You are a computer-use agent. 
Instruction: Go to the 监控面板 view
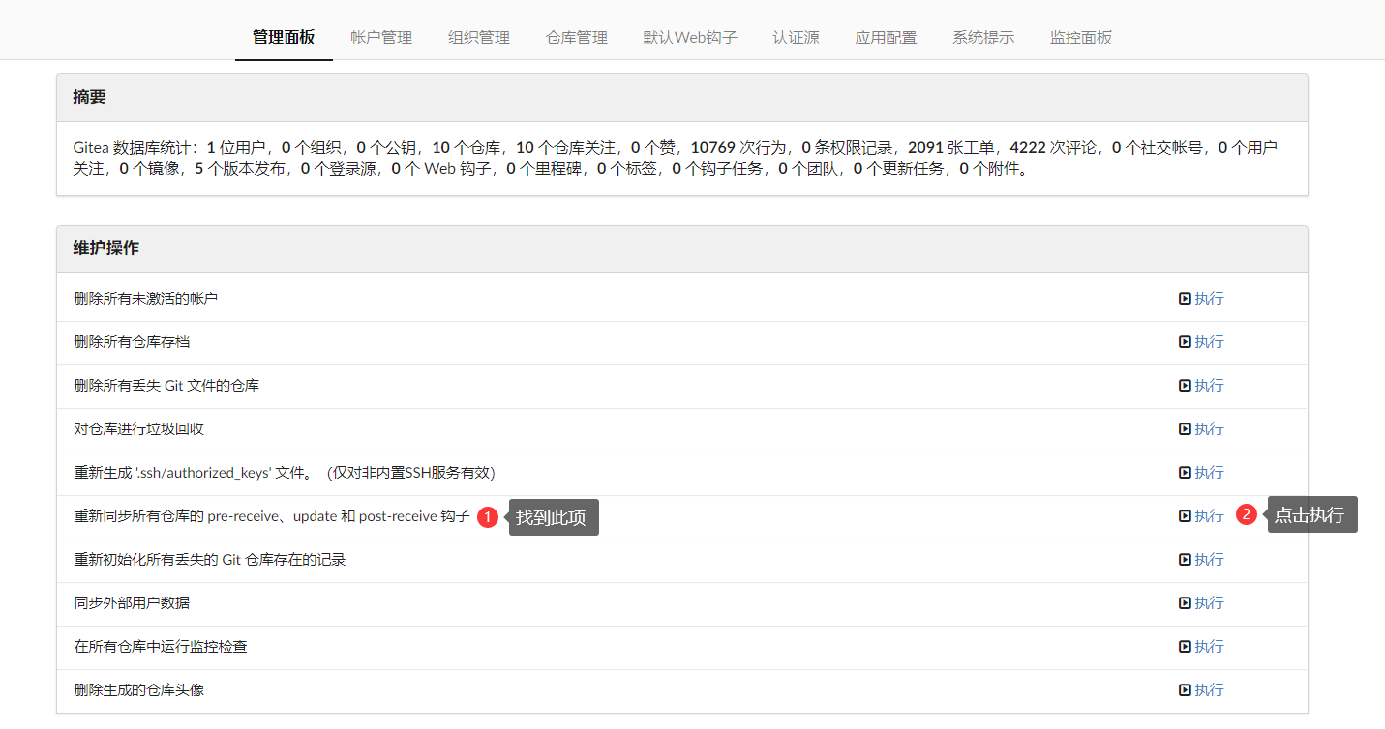[x=1080, y=37]
